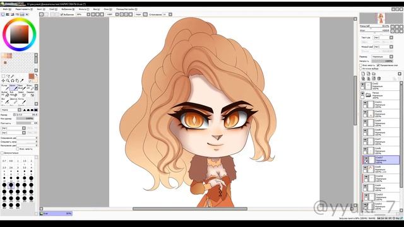404x227 pixels.
Task: Show the RGB slider panel icon
Action: coord(8,15)
